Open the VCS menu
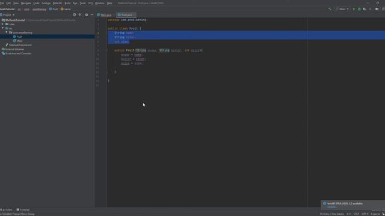Image resolution: width=385 pixels, height=216 pixels. click(90, 3)
